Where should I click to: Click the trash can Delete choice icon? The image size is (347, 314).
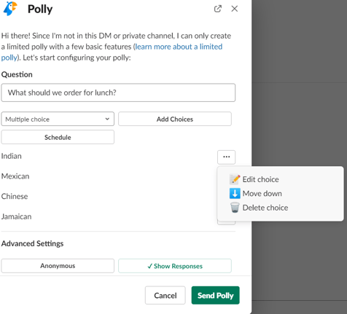pos(235,208)
